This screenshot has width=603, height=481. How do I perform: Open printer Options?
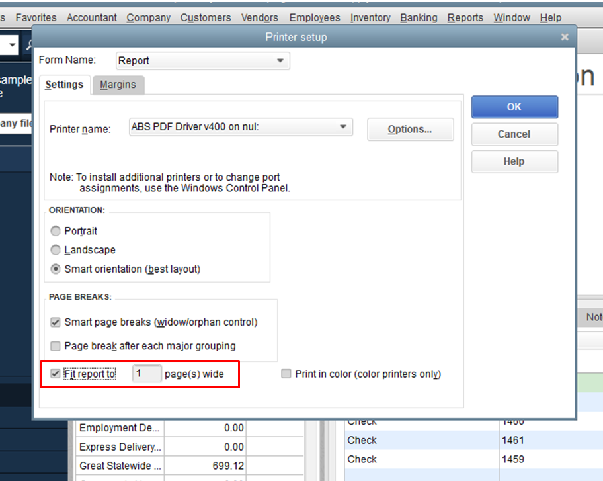[411, 129]
